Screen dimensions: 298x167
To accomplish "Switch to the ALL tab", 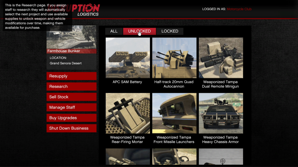I will [114, 31].
